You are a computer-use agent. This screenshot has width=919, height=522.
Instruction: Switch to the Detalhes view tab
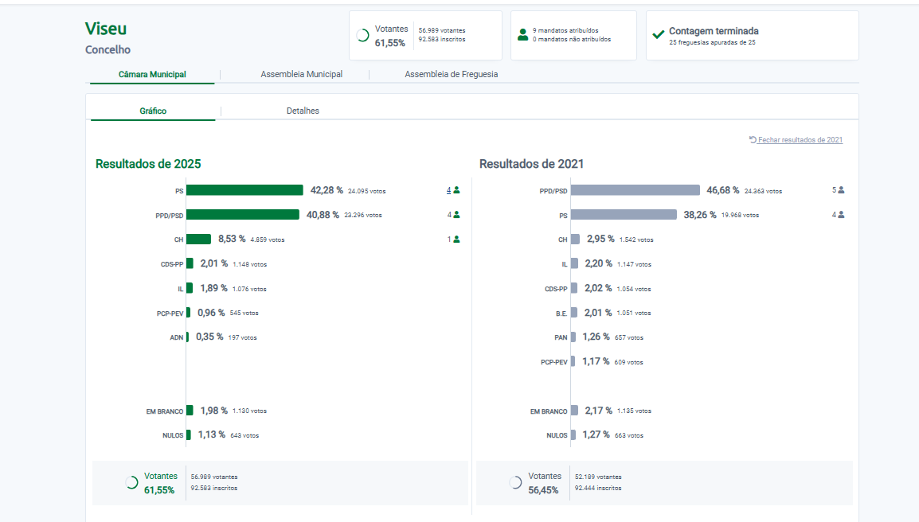coord(303,111)
